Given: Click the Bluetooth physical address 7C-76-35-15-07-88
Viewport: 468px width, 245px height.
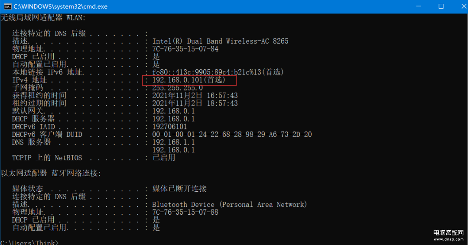Looking at the screenshot, I should 185,212.
